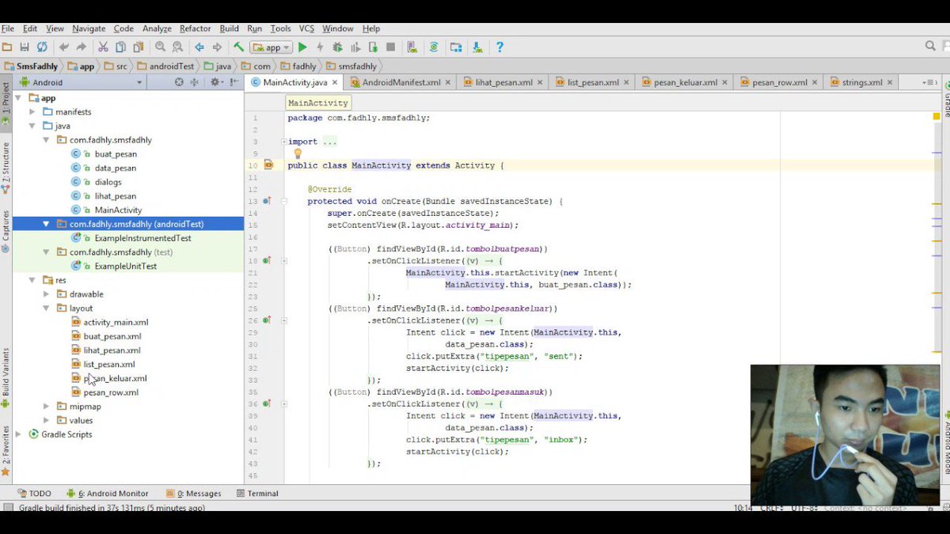The image size is (950, 534).
Task: Click the Redo arrow icon
Action: (x=81, y=47)
